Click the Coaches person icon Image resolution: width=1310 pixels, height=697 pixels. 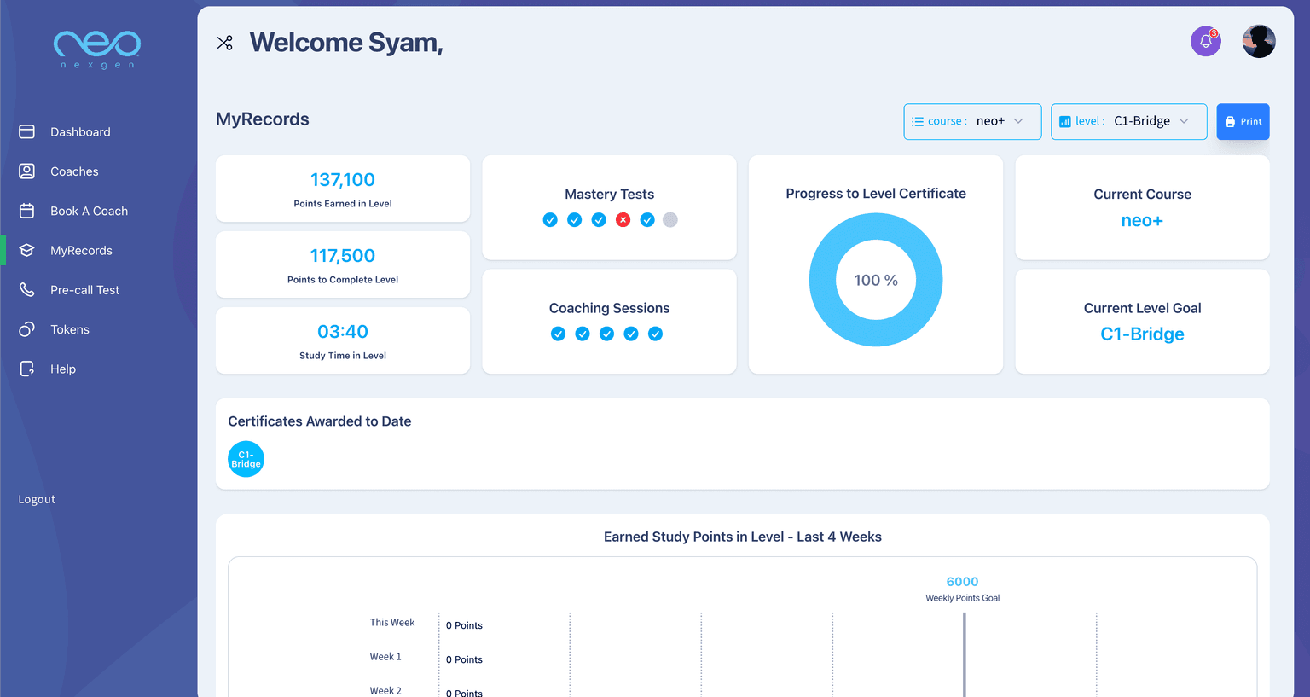coord(26,171)
